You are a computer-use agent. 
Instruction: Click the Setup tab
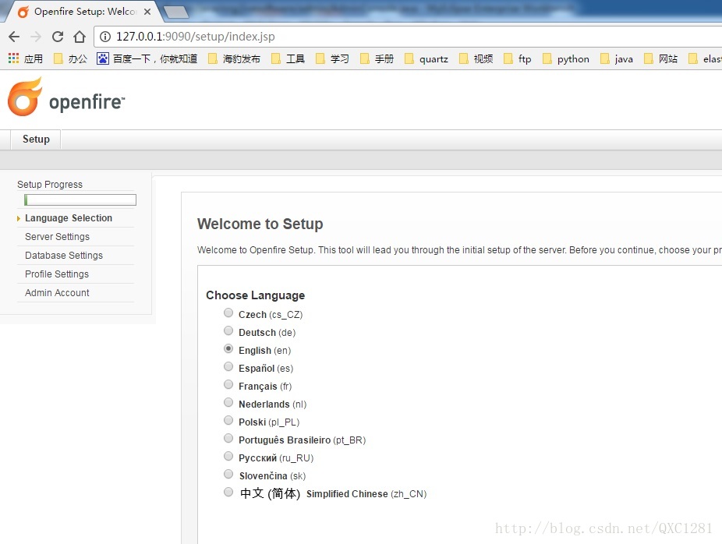pos(36,140)
